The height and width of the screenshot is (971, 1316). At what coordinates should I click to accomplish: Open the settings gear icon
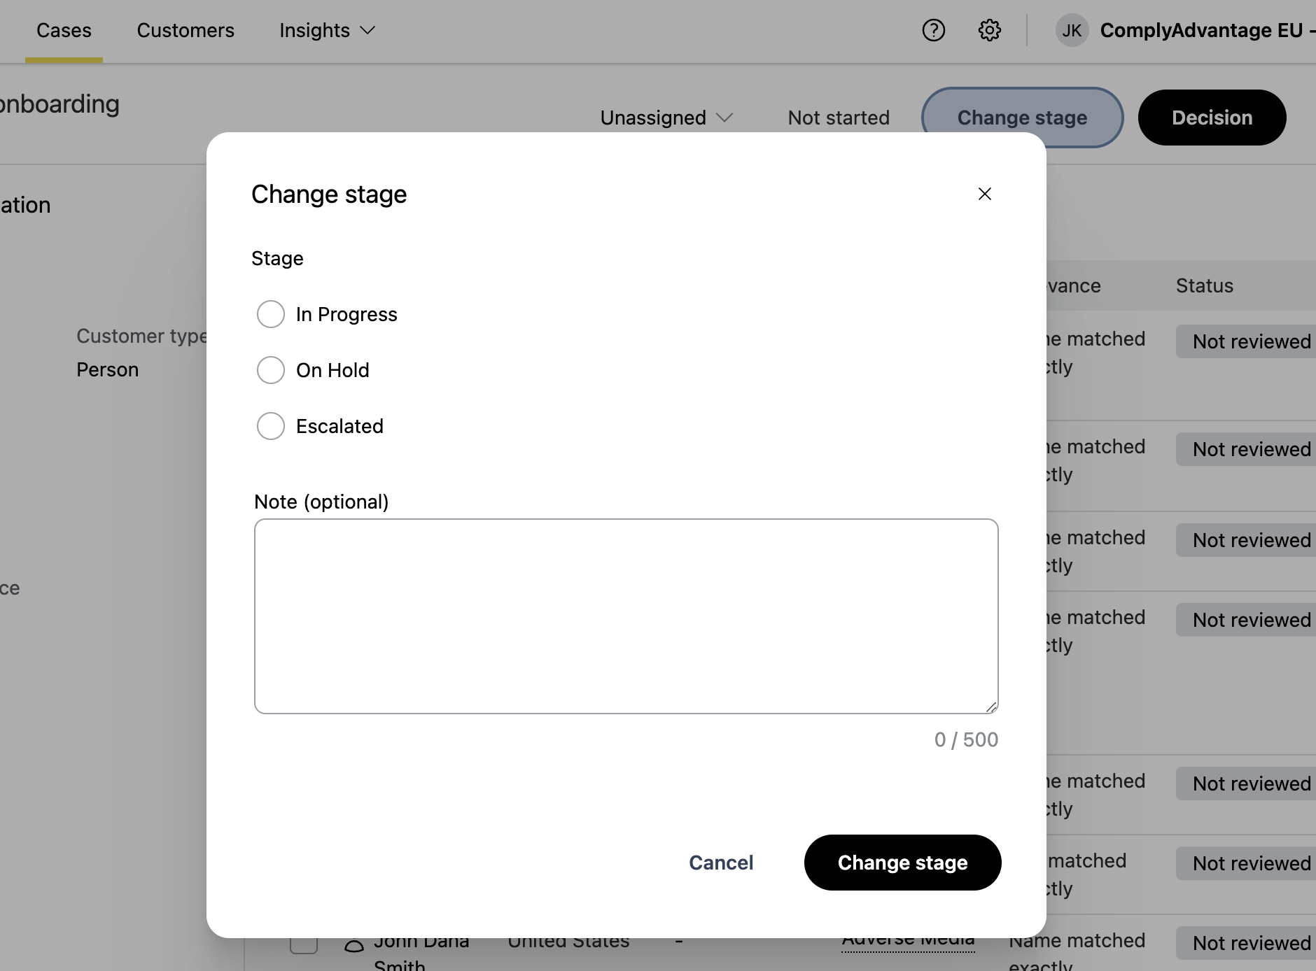click(x=989, y=30)
